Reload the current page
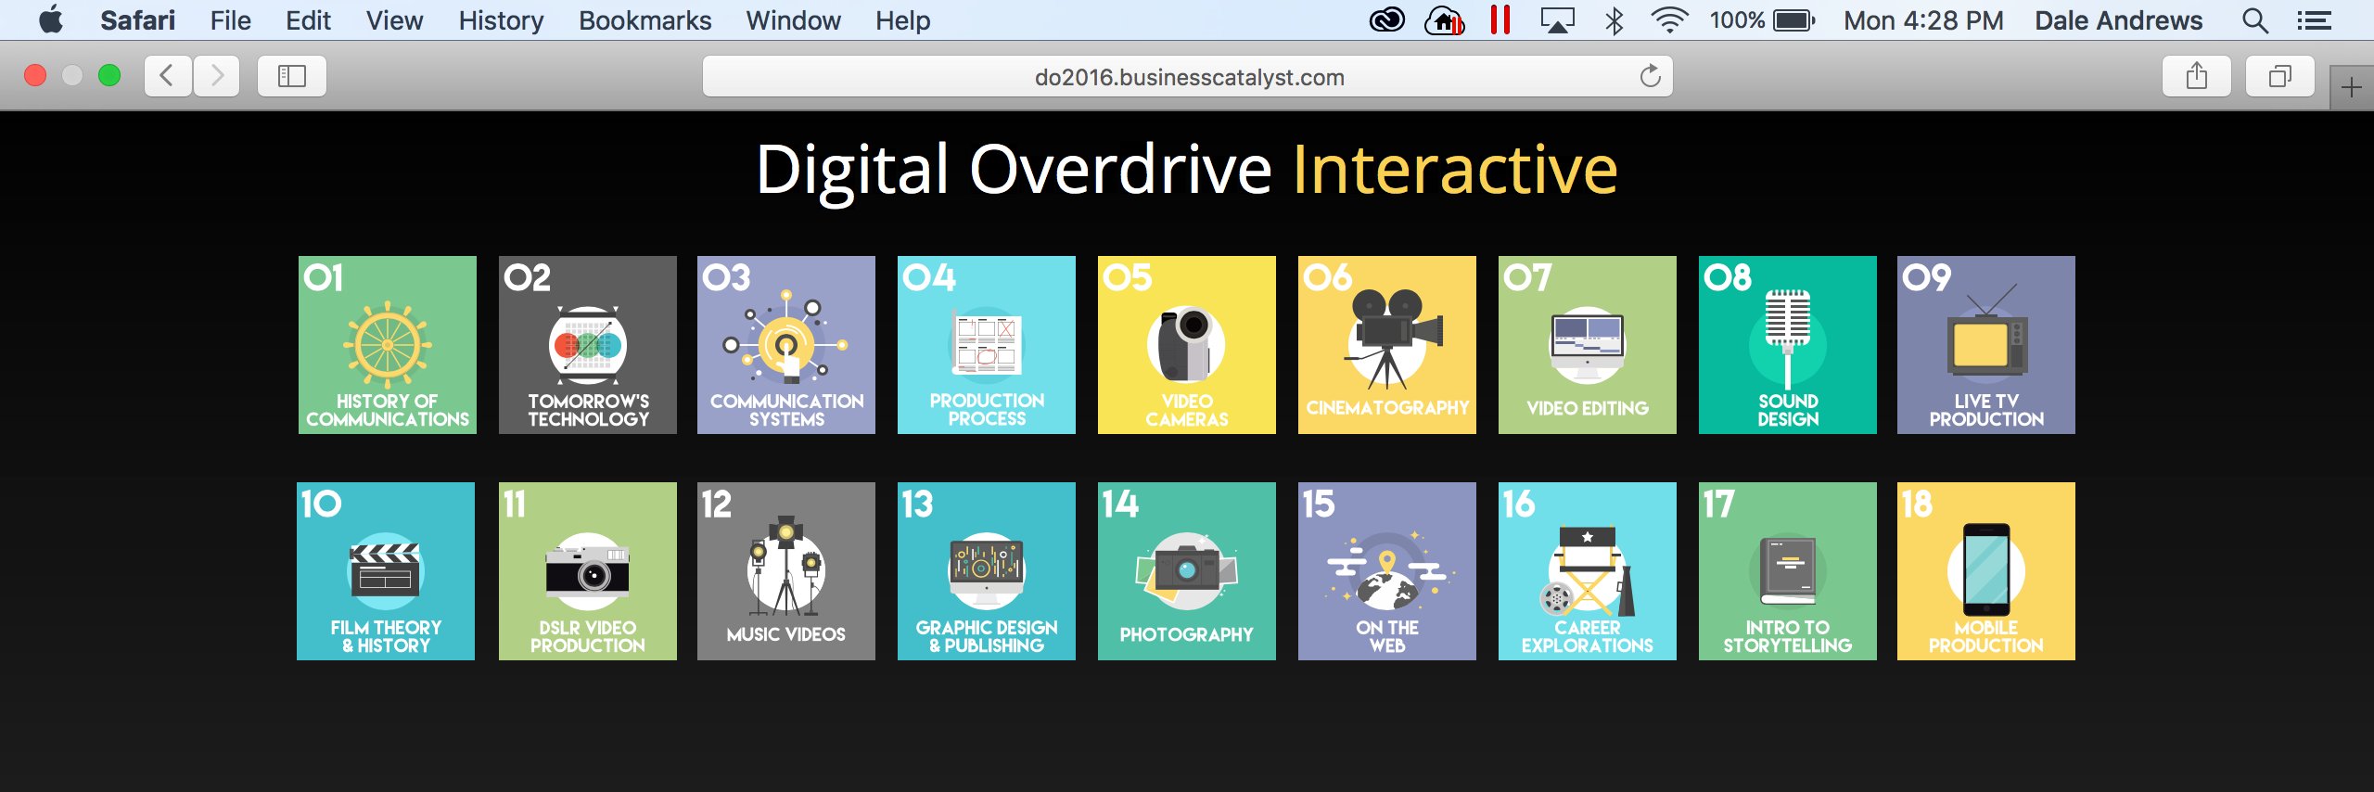The image size is (2374, 792). pyautogui.click(x=1650, y=76)
